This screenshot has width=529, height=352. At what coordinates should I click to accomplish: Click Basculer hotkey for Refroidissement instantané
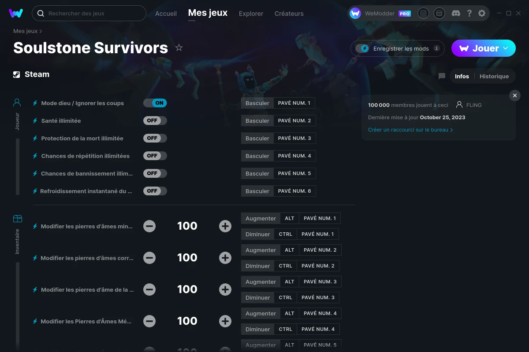pos(257,191)
